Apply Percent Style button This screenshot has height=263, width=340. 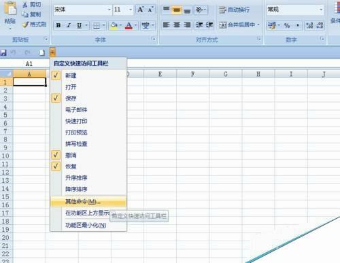[x=287, y=25]
